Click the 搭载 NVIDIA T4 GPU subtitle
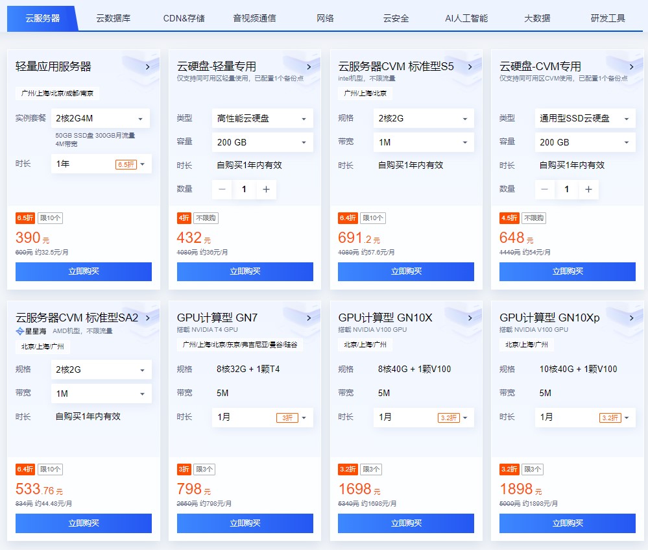 tap(207, 330)
